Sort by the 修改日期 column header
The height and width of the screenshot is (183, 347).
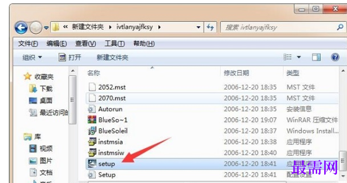coord(236,73)
